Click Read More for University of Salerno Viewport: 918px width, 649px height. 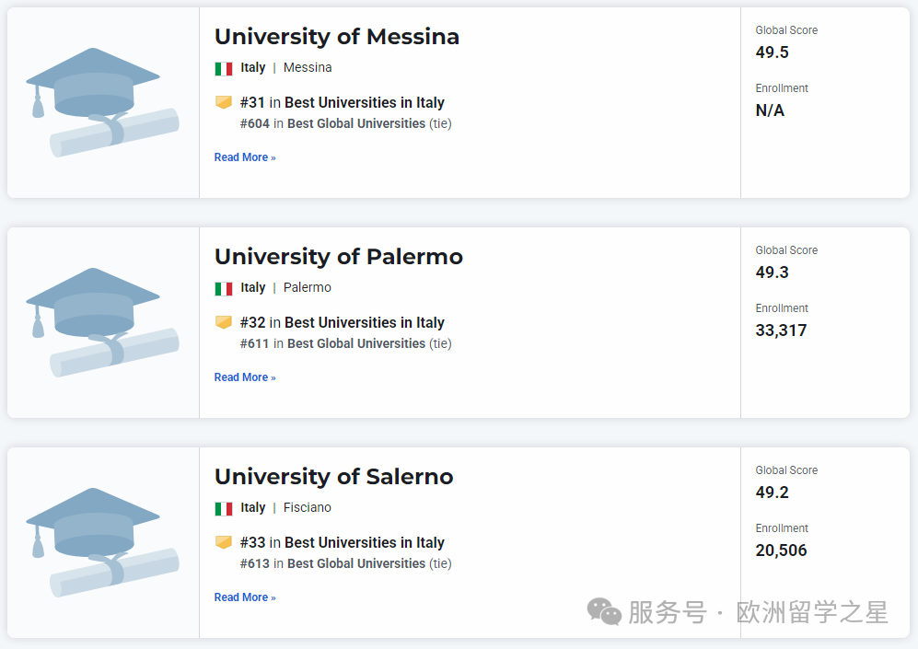(x=245, y=597)
